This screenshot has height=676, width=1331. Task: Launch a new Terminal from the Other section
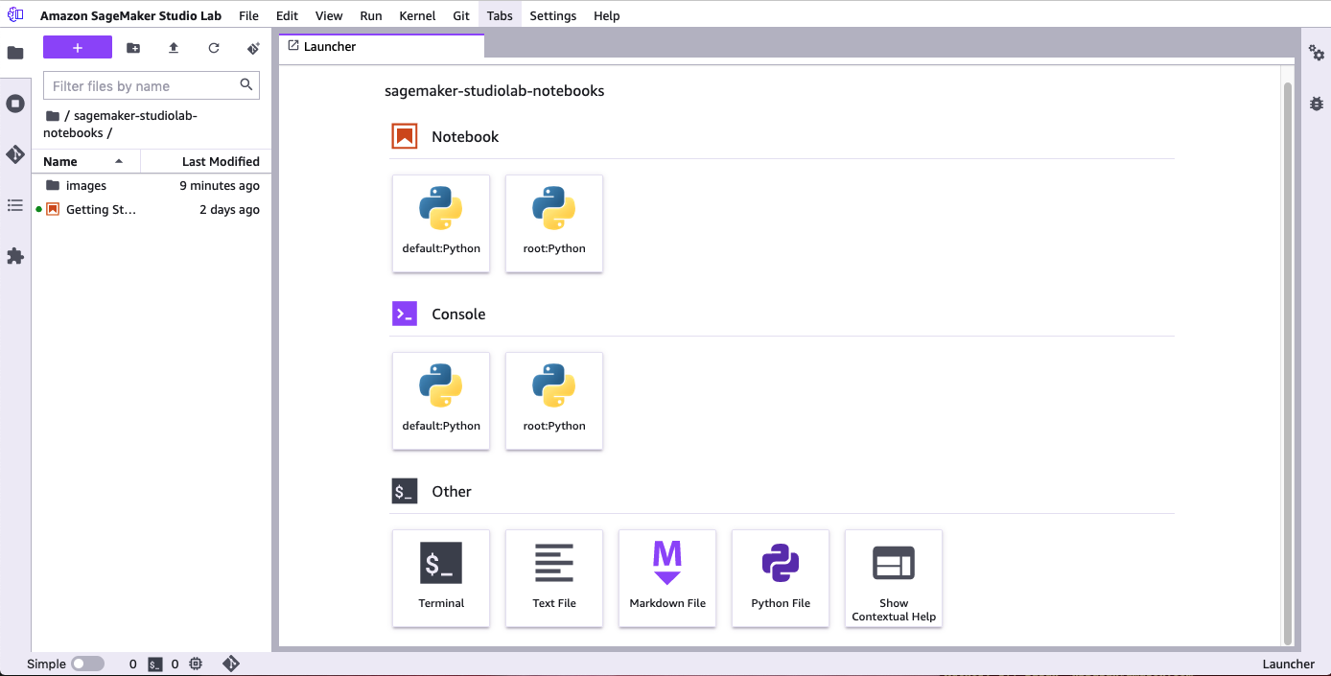pyautogui.click(x=441, y=578)
